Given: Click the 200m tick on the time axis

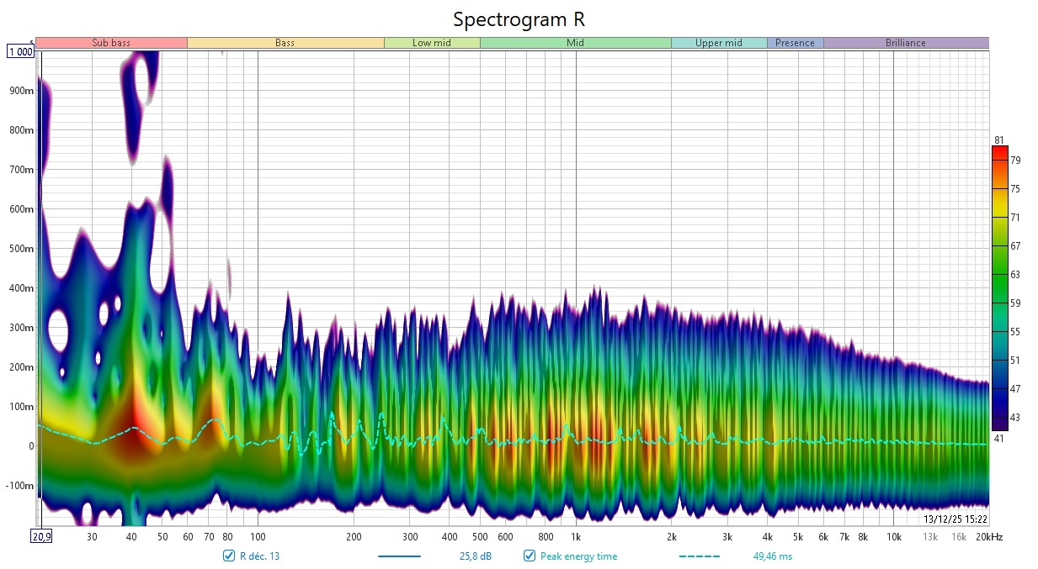Looking at the screenshot, I should point(22,367).
